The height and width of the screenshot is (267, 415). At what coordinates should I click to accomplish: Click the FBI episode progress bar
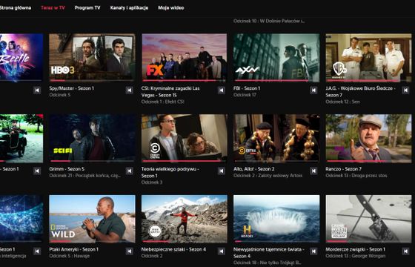pyautogui.click(x=276, y=80)
